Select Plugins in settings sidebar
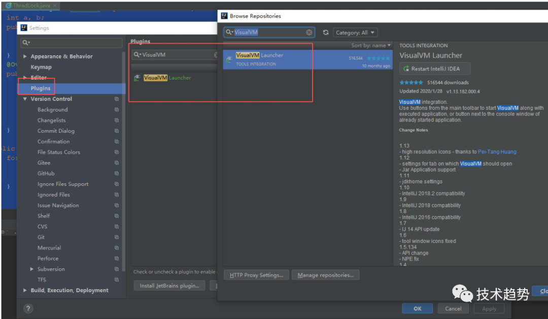The width and height of the screenshot is (548, 319). (x=41, y=89)
